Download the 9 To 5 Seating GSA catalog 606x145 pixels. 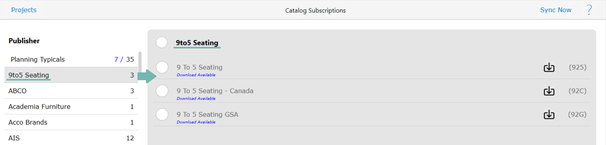point(549,114)
